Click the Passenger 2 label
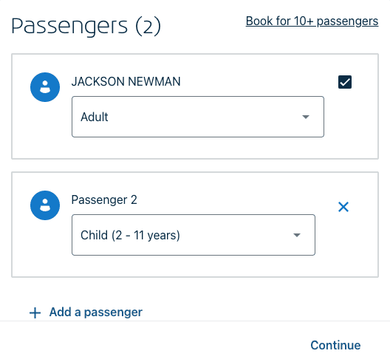 104,199
